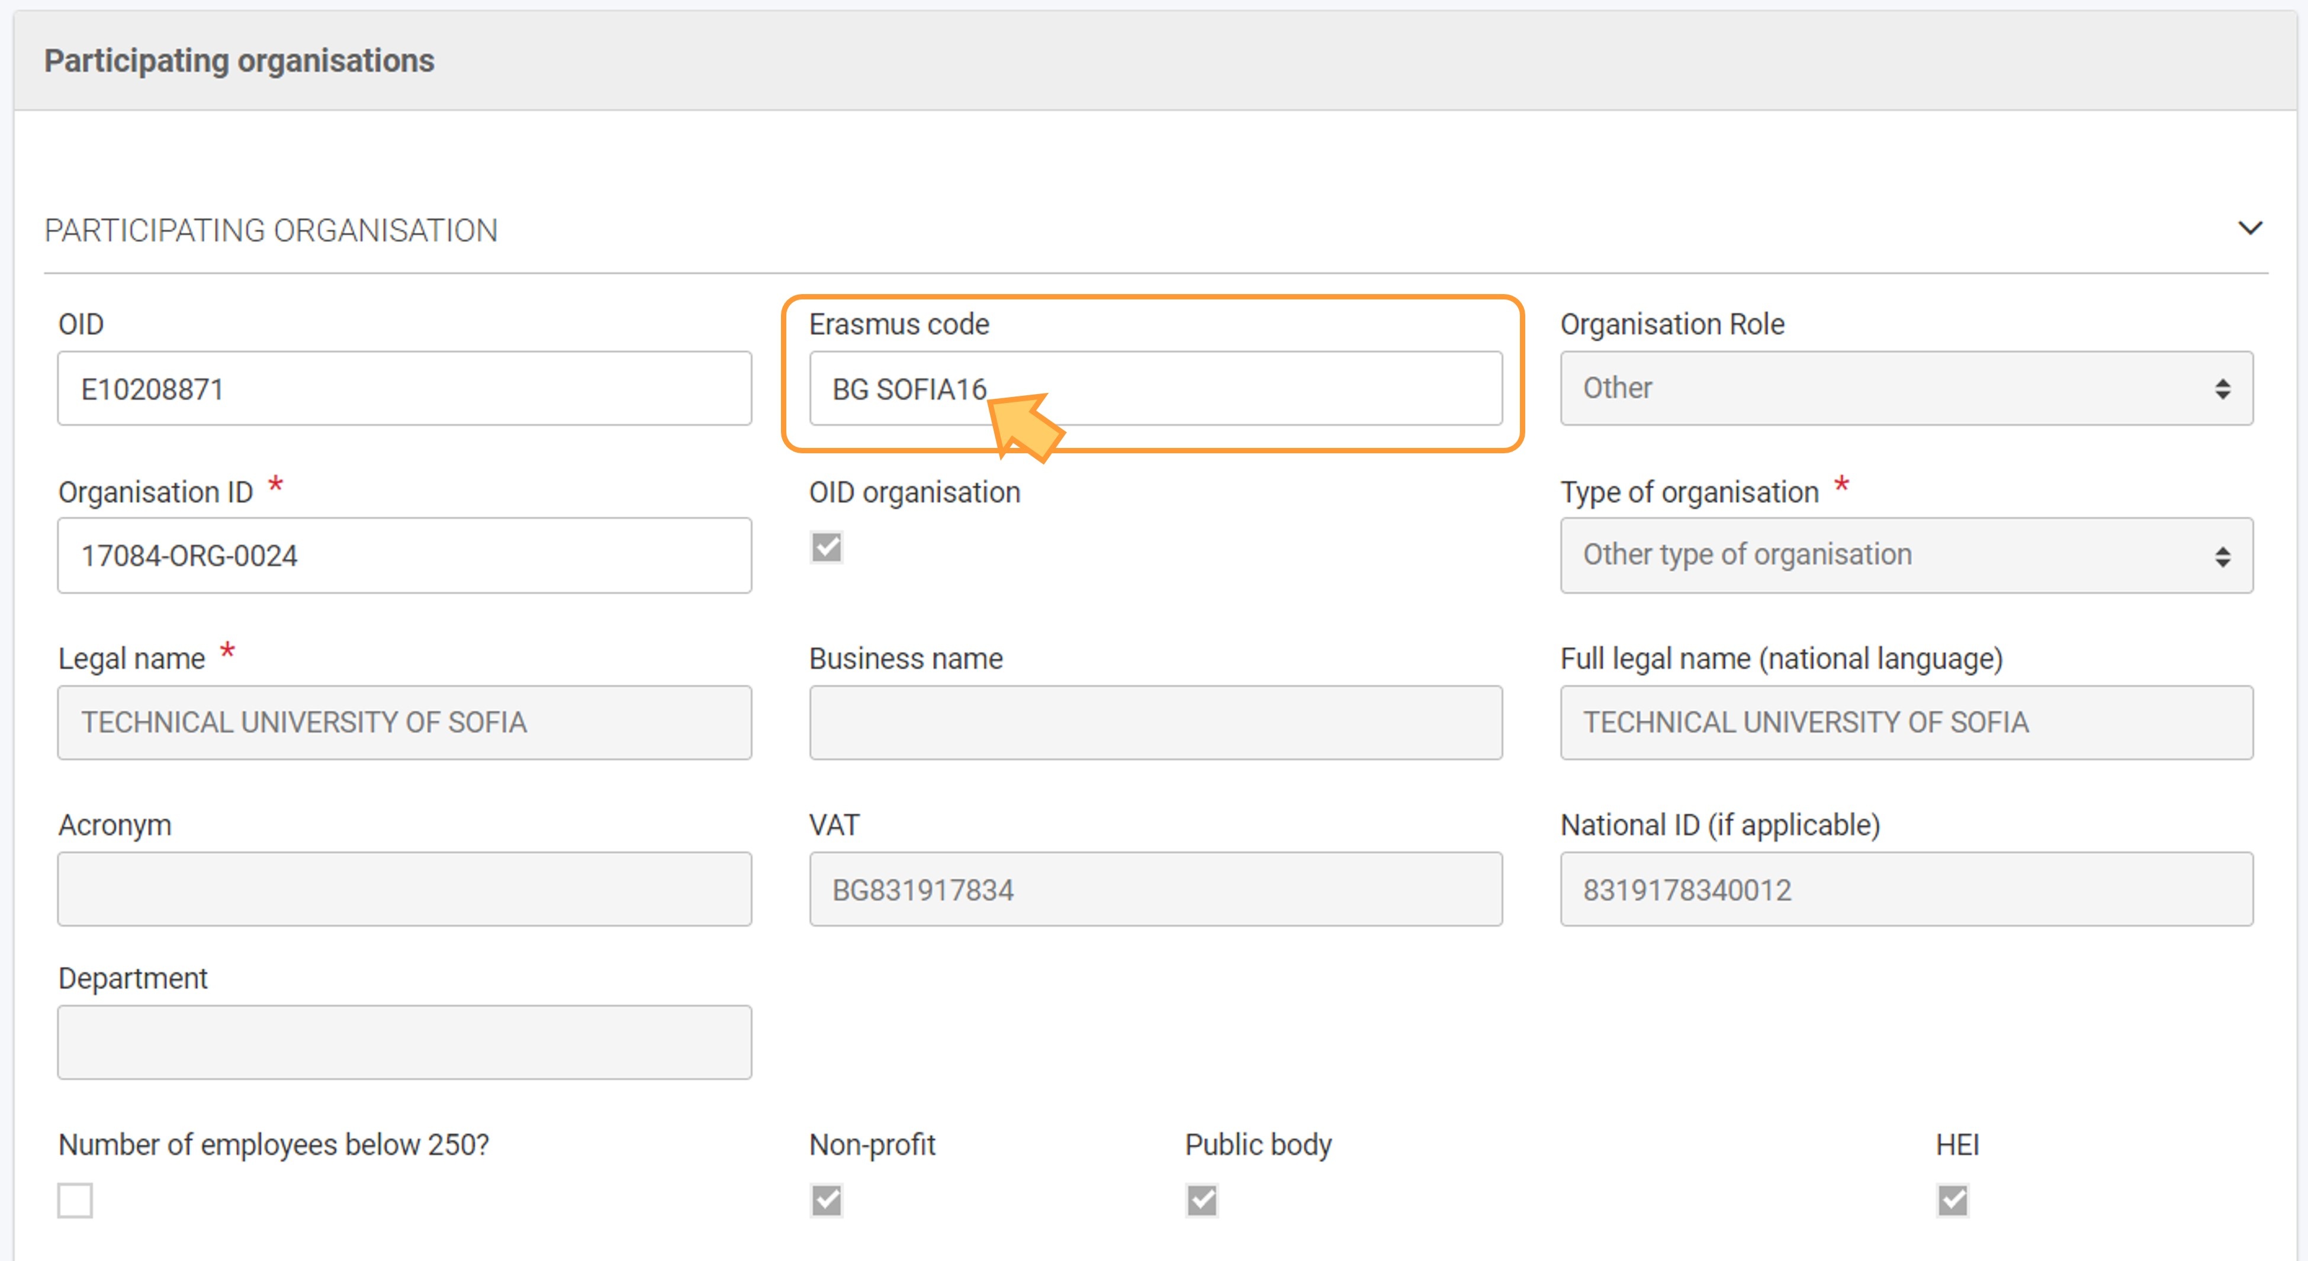Click the Full legal name (national language) label
This screenshot has width=2308, height=1261.
[x=1781, y=658]
